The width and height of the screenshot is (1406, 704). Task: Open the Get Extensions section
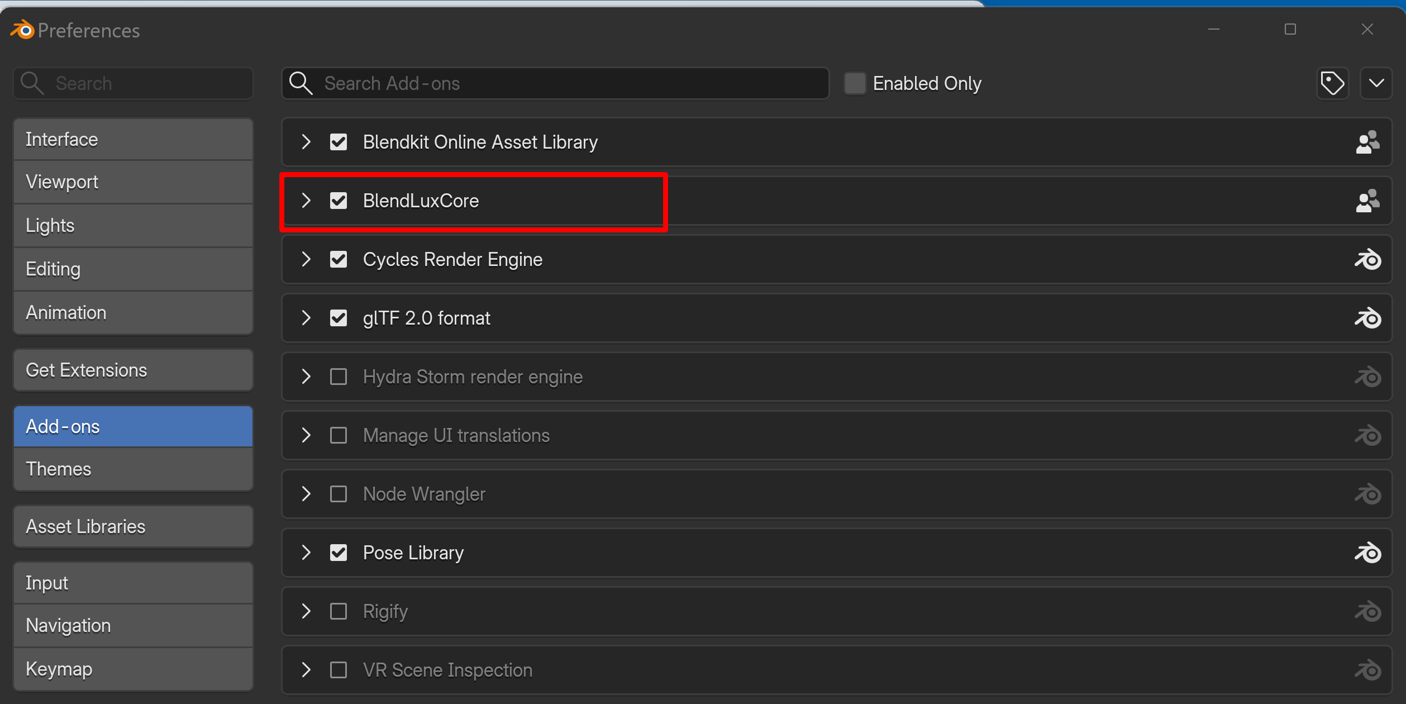tap(134, 370)
